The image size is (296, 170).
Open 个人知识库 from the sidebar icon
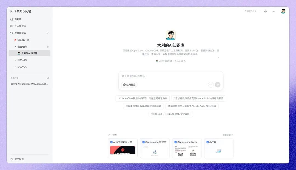coord(12,26)
